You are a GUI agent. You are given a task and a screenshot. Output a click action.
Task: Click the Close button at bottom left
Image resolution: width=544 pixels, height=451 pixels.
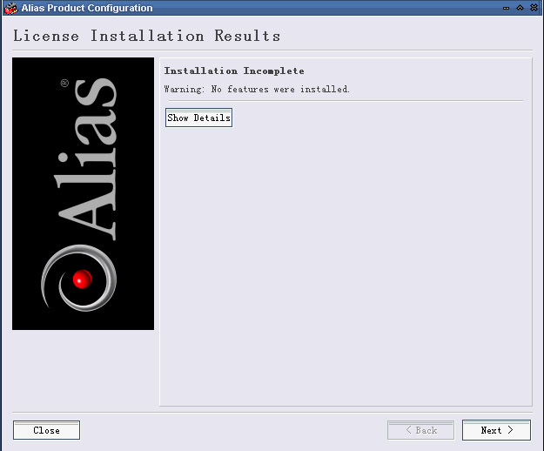pos(46,430)
